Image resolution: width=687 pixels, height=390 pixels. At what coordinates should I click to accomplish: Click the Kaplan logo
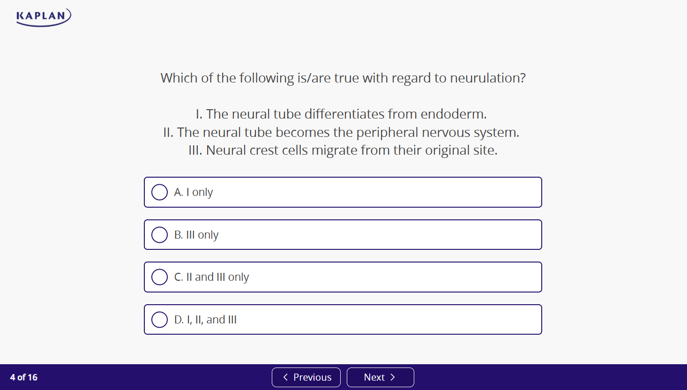pyautogui.click(x=43, y=17)
